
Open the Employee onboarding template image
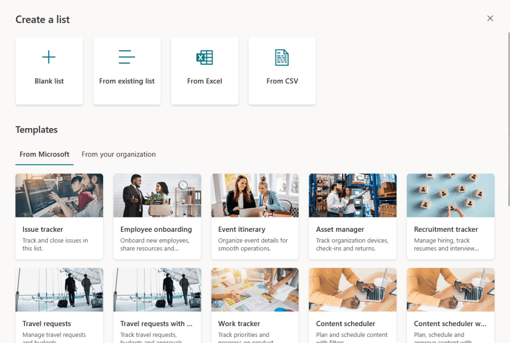click(x=157, y=195)
